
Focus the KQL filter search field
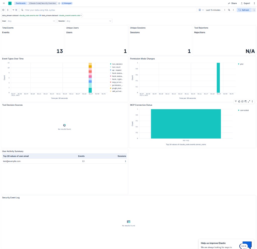[x=108, y=10]
